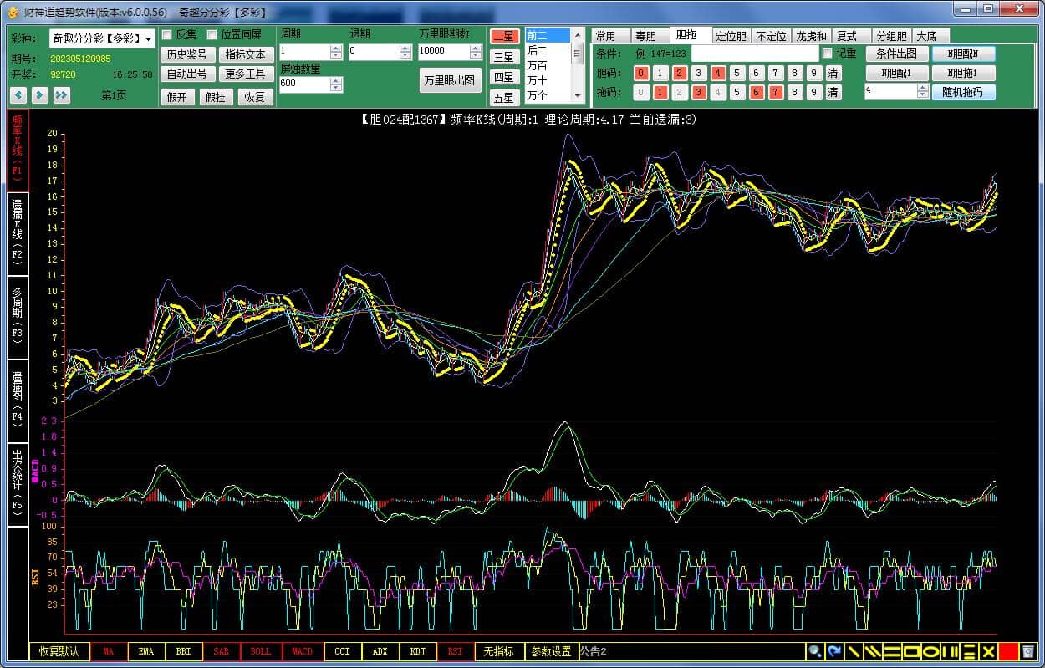The width and height of the screenshot is (1045, 668).
Task: Open the 遗漏K线 (F2) side tab
Action: point(18,232)
